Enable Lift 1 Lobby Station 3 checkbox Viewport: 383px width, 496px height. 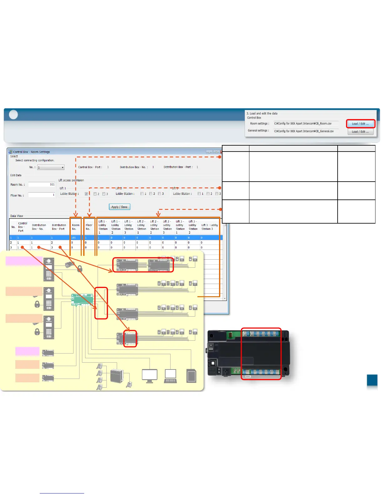point(104,194)
